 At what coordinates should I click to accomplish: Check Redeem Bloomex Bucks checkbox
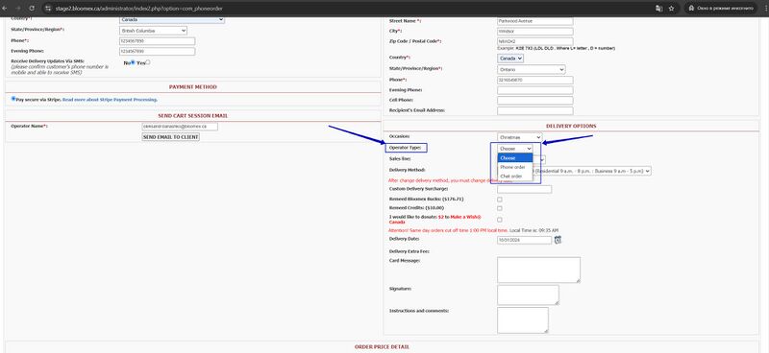click(500, 200)
